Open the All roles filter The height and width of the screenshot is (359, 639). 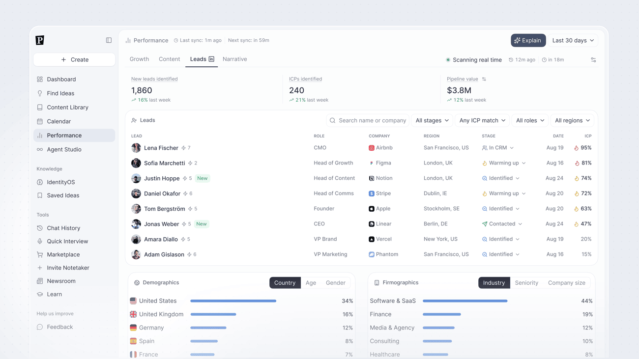(530, 120)
